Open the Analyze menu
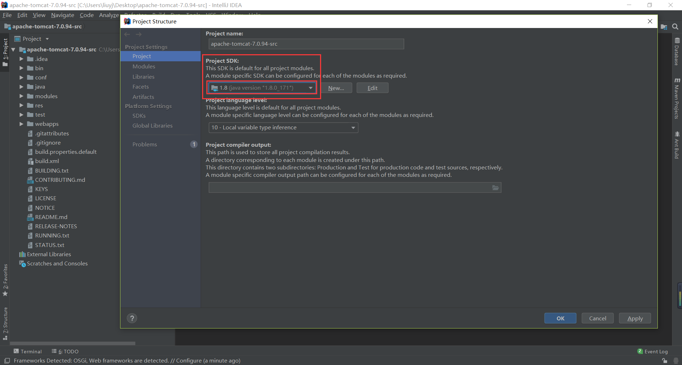This screenshot has height=365, width=682. pos(109,15)
